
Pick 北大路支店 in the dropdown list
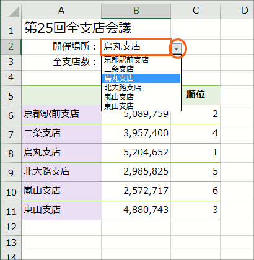(141, 87)
